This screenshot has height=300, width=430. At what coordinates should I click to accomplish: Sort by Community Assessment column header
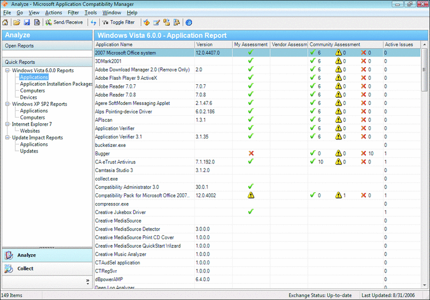pos(345,45)
